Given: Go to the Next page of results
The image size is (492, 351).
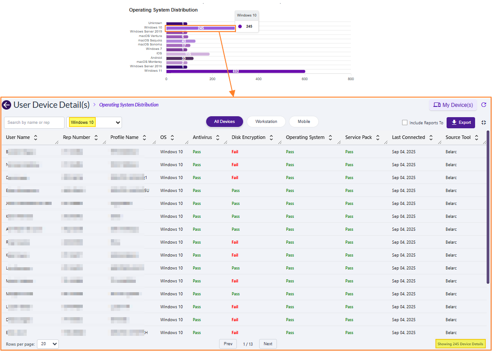Looking at the screenshot, I should 268,344.
